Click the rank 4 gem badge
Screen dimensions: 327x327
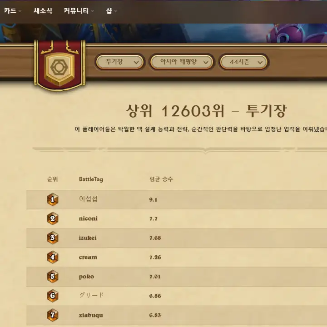pyautogui.click(x=53, y=257)
